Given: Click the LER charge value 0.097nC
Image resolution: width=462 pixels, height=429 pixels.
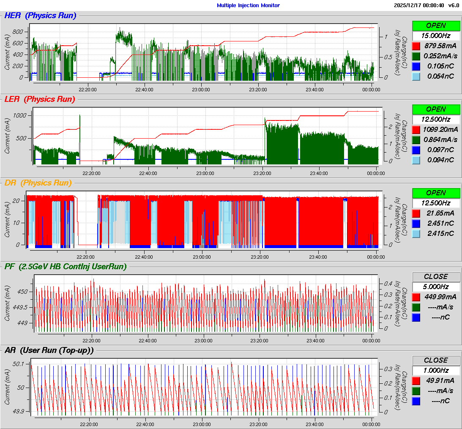Looking at the screenshot, I should [x=440, y=150].
